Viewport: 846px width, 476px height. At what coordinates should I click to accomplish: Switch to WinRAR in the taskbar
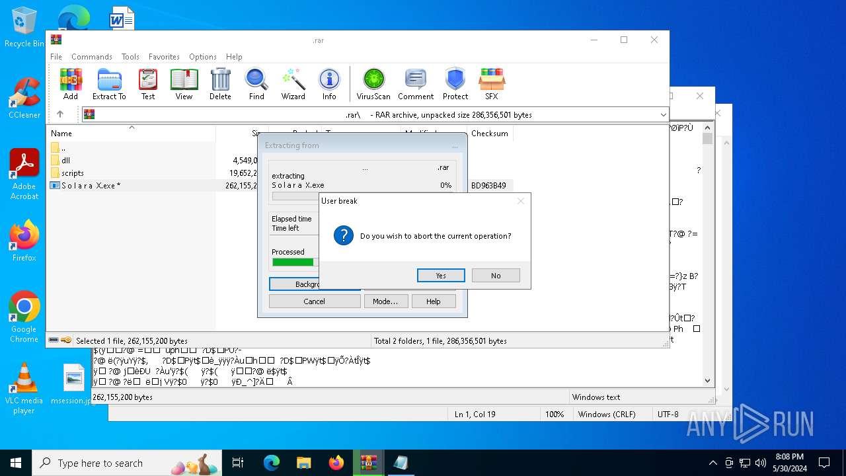[x=368, y=463]
